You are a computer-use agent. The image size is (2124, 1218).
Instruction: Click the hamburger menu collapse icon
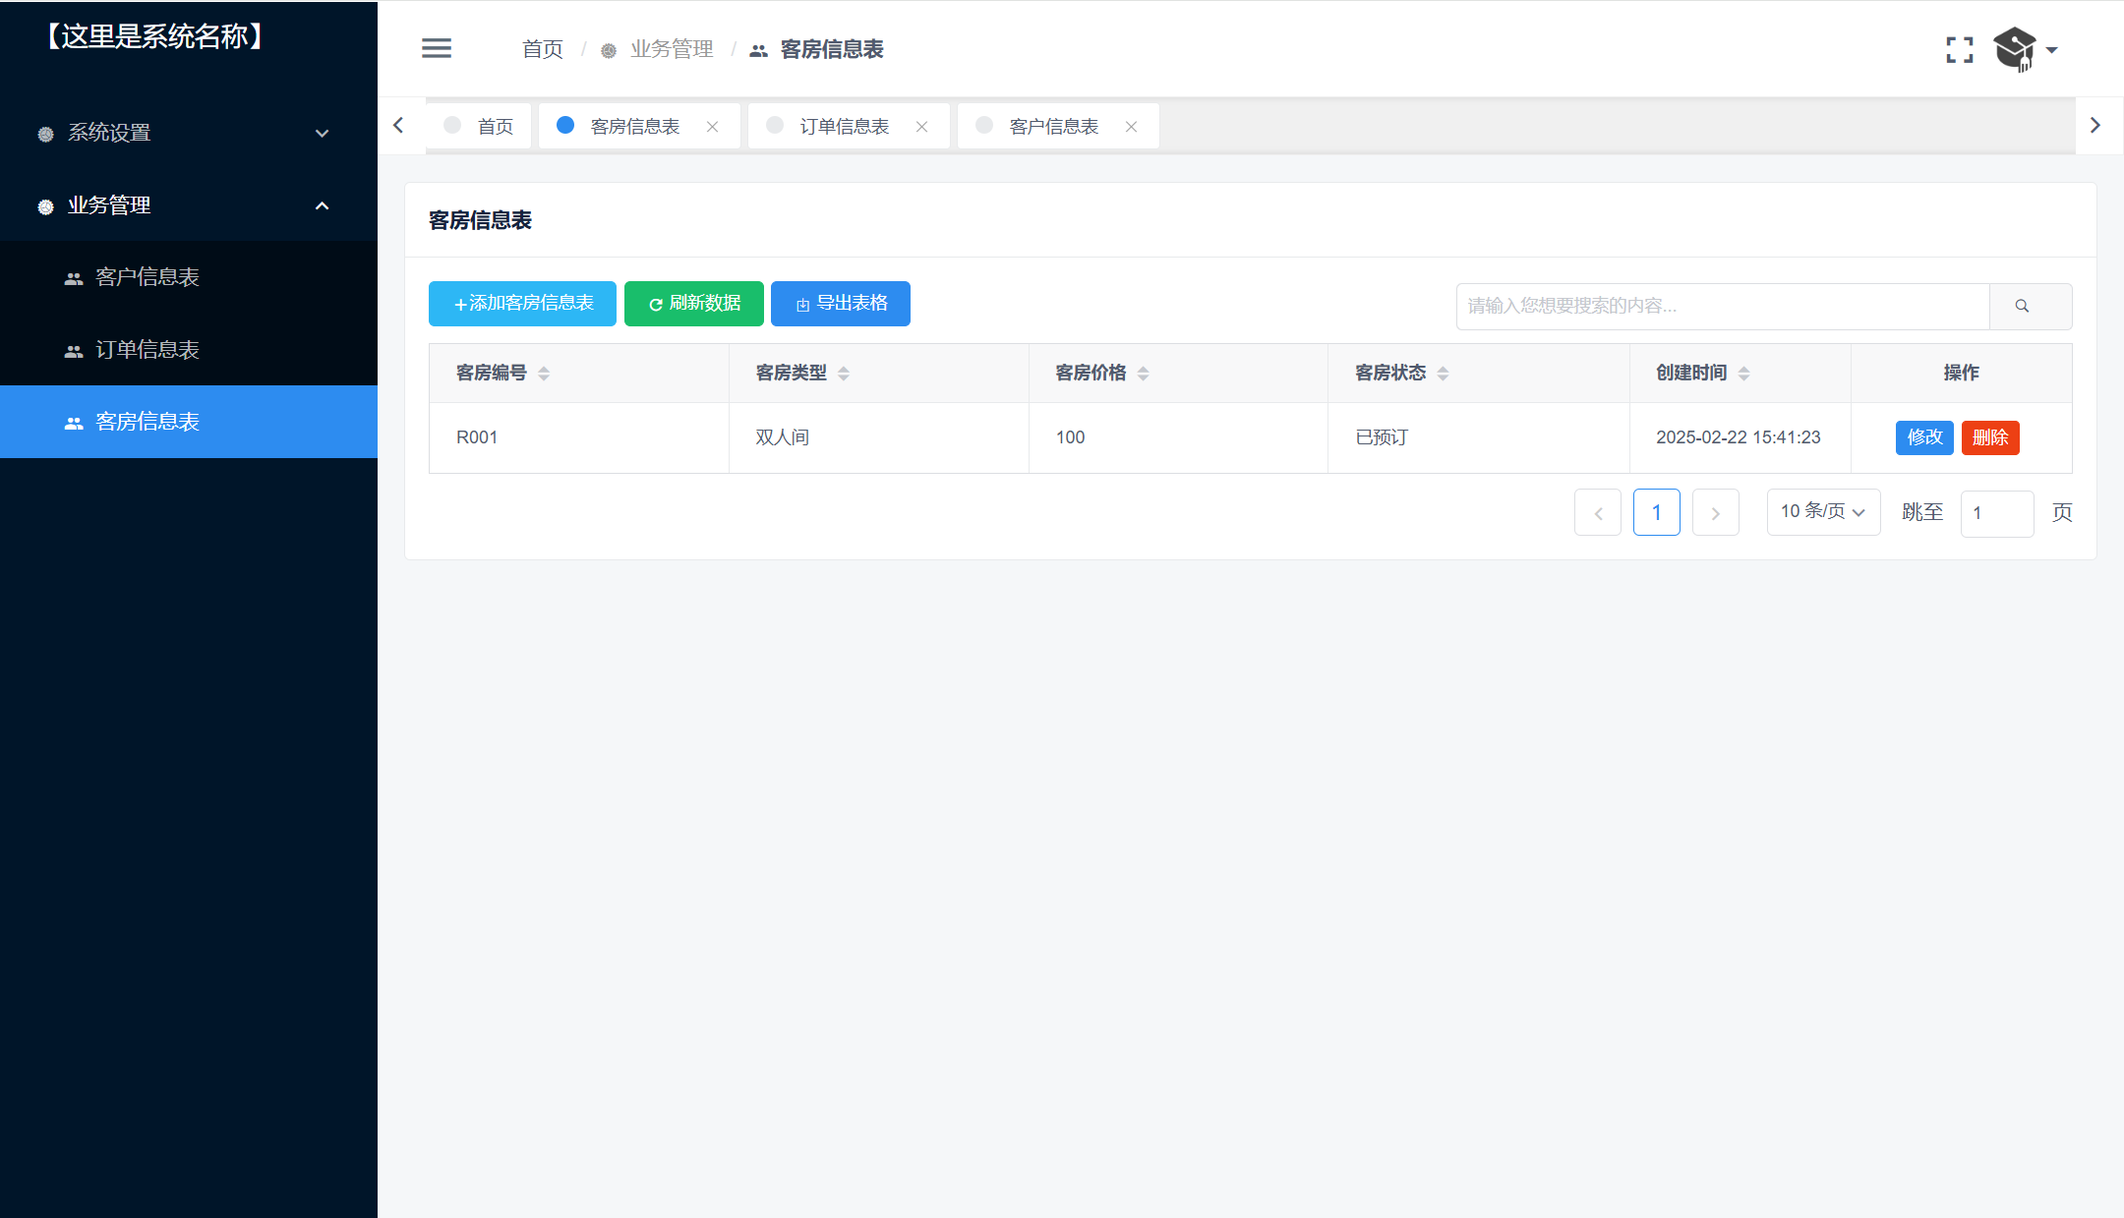[437, 48]
